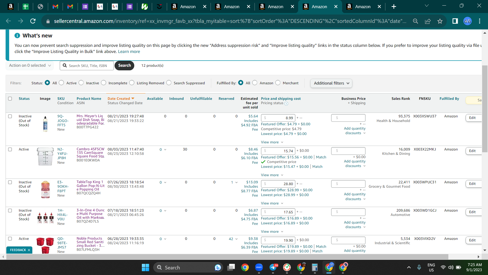This screenshot has width=488, height=275.
Task: Expand the Reserved 42 dropdown arrow
Action: (x=236, y=239)
